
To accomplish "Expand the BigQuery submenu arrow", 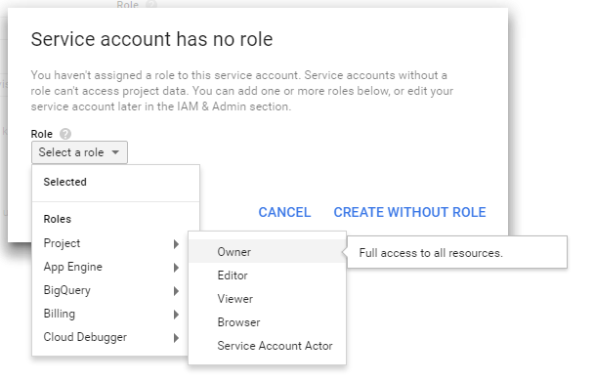I will [x=176, y=291].
